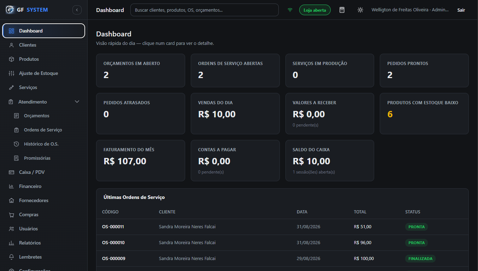478x271 pixels.
Task: Click the Promissórias receipt icon
Action: [x=16, y=158]
